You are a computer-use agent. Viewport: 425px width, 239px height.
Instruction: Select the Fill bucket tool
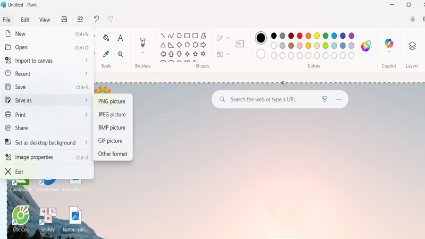(106, 38)
